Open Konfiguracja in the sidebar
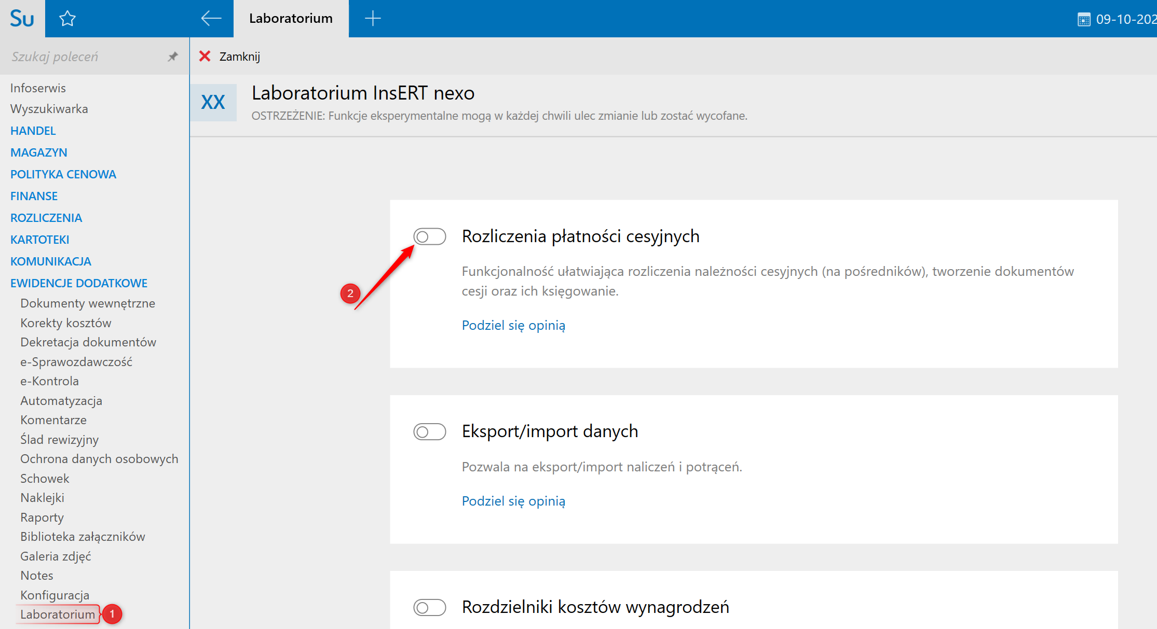The height and width of the screenshot is (629, 1157). coord(55,595)
